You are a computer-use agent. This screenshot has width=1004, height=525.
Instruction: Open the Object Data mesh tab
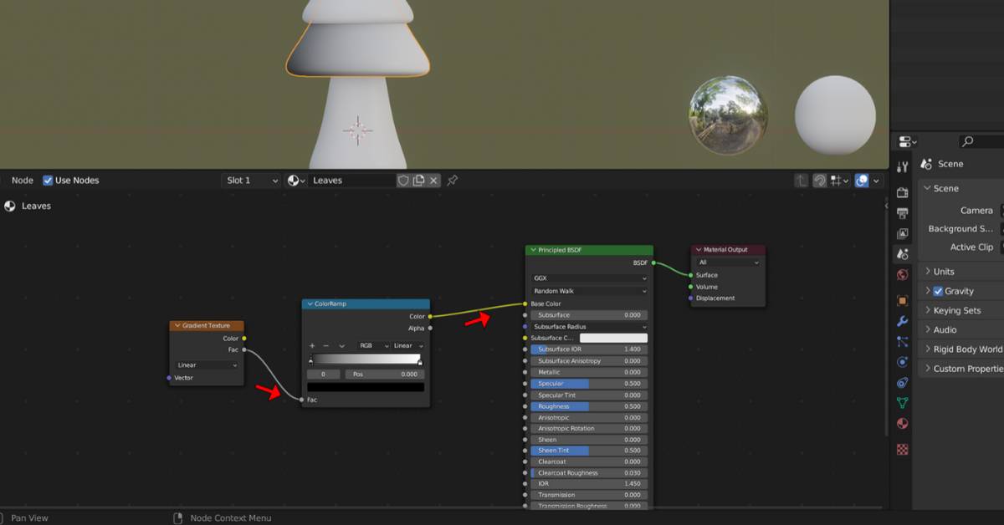(x=902, y=403)
